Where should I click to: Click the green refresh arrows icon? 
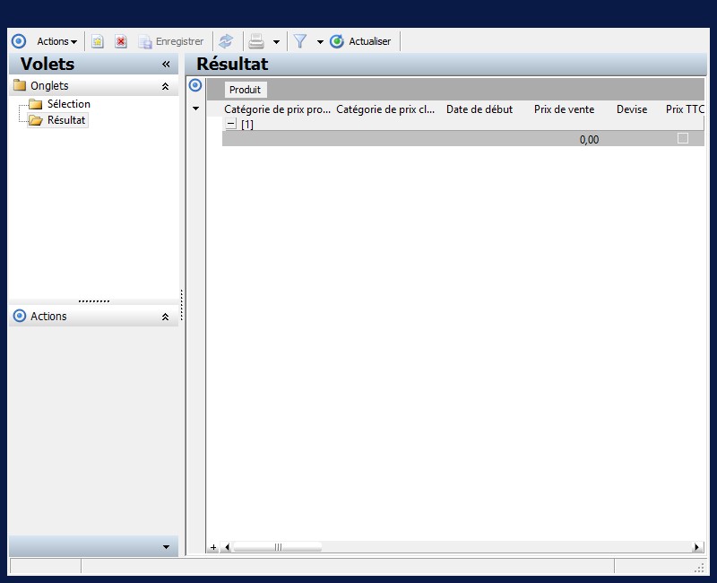pos(226,41)
